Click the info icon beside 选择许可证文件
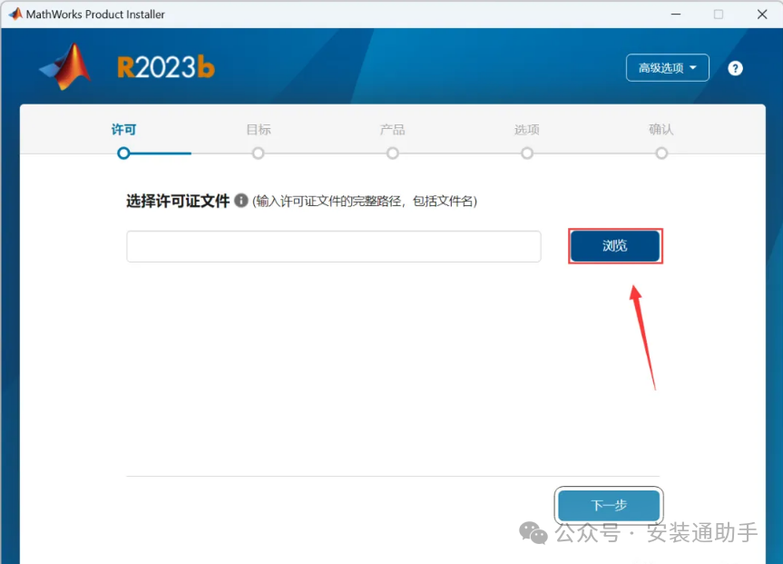This screenshot has height=564, width=783. point(241,201)
